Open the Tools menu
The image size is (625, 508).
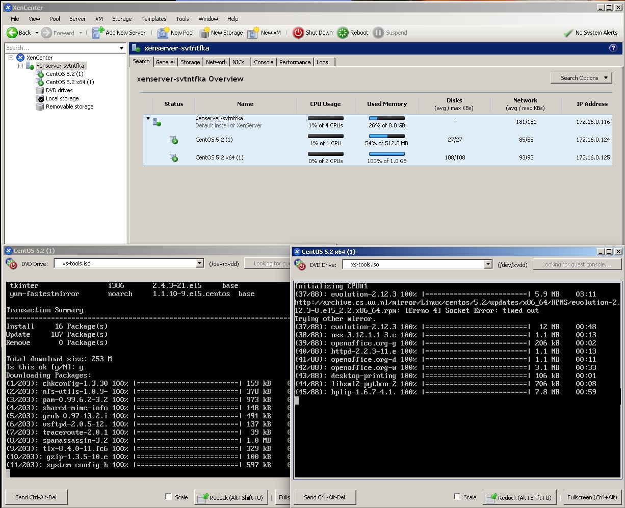coord(183,19)
